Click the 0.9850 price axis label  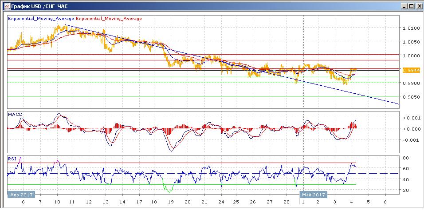411,97
